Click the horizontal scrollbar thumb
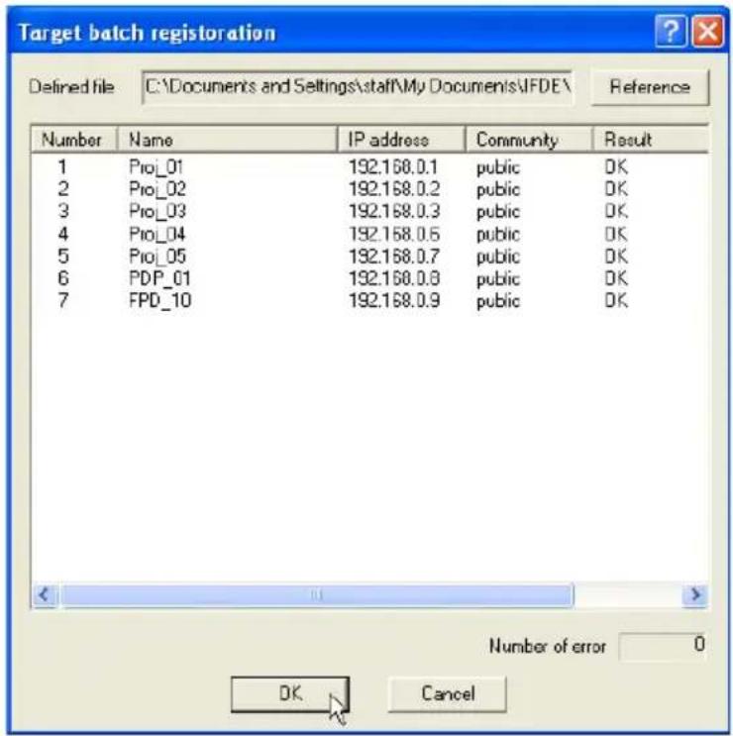Viewport: 733px width, 736px height. pyautogui.click(x=317, y=595)
